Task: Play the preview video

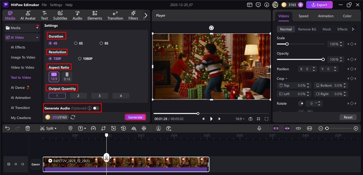Action: [211, 119]
